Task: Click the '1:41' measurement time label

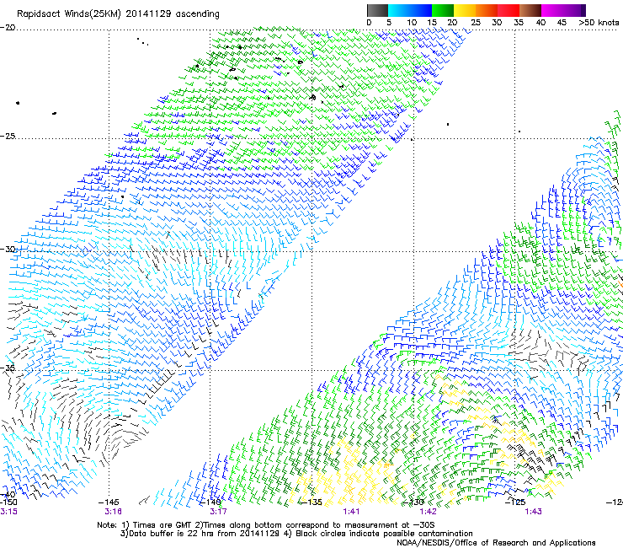Action: point(351,512)
